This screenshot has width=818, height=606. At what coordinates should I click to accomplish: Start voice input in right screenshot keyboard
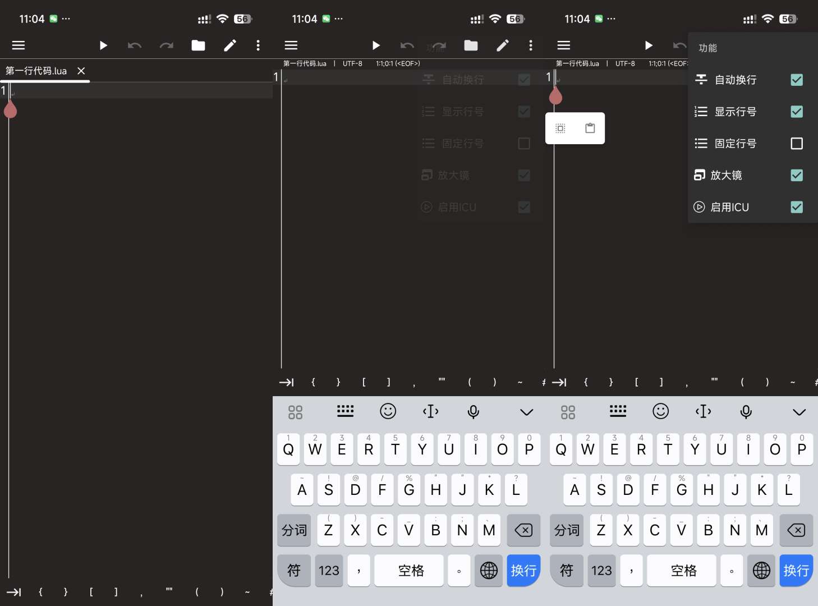[746, 412]
